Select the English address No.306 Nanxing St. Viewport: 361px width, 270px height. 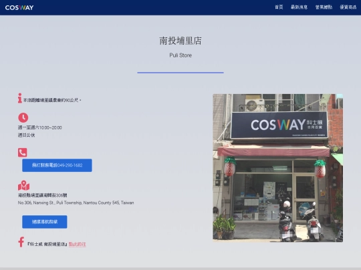pyautogui.click(x=76, y=203)
